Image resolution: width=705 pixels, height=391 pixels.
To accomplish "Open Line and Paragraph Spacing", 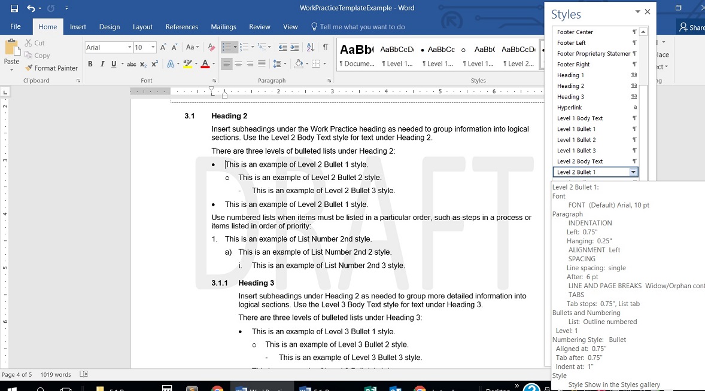I will click(278, 64).
